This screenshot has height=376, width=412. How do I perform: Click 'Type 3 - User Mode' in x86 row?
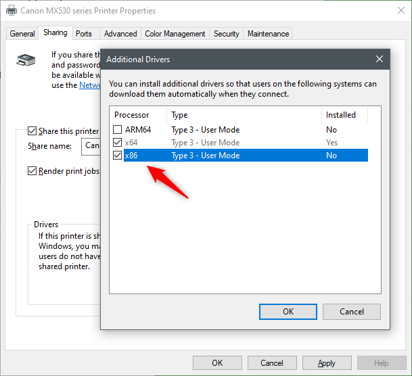pyautogui.click(x=206, y=156)
